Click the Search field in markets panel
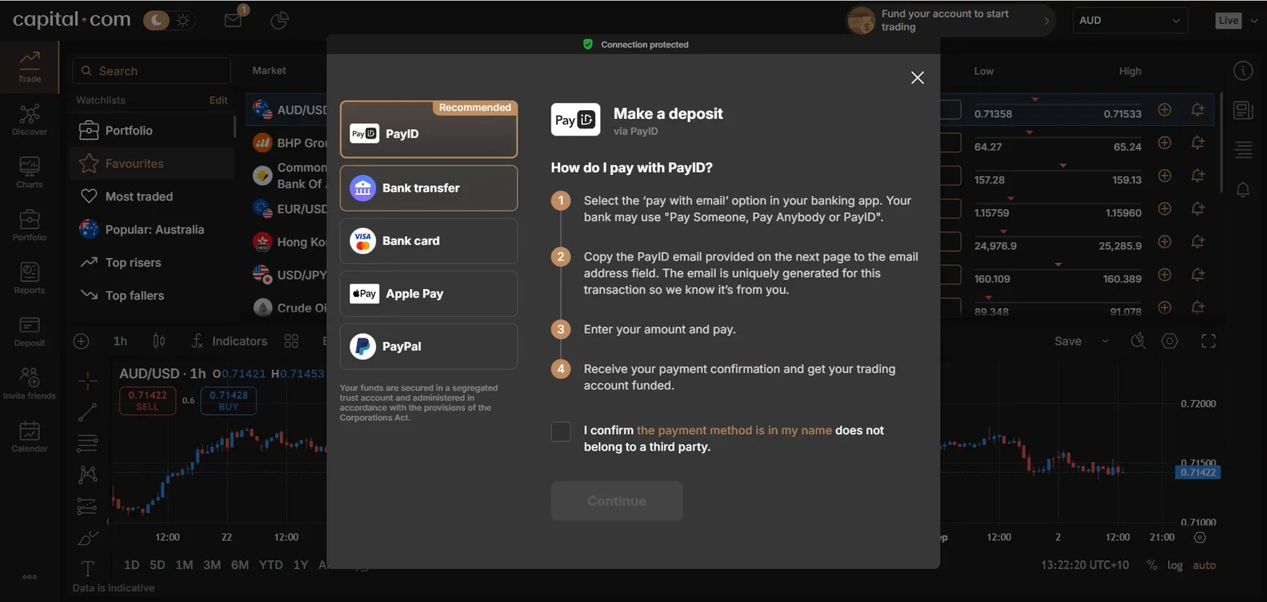 [x=152, y=70]
